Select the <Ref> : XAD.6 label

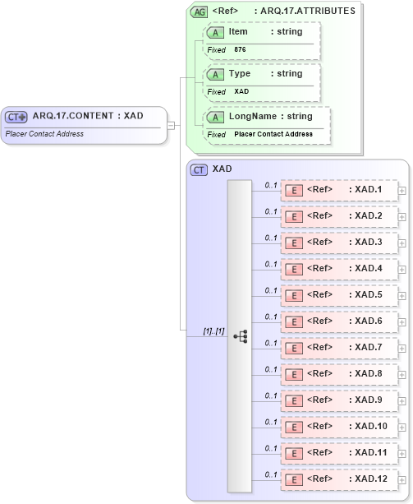pos(344,321)
